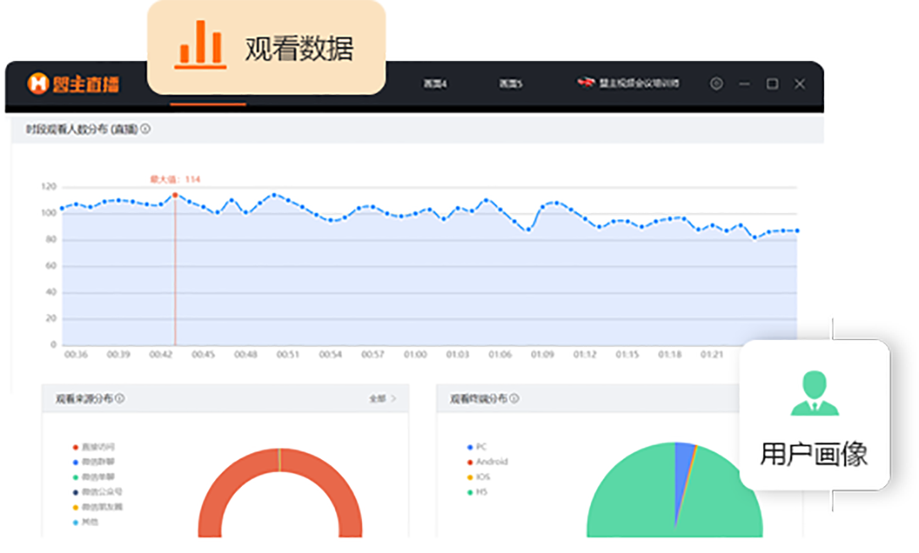Click the red account avatar icon
The width and height of the screenshot is (919, 553).
coord(586,83)
